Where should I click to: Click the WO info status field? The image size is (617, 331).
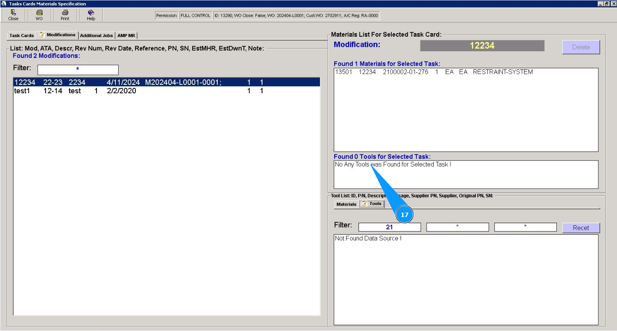[297, 15]
